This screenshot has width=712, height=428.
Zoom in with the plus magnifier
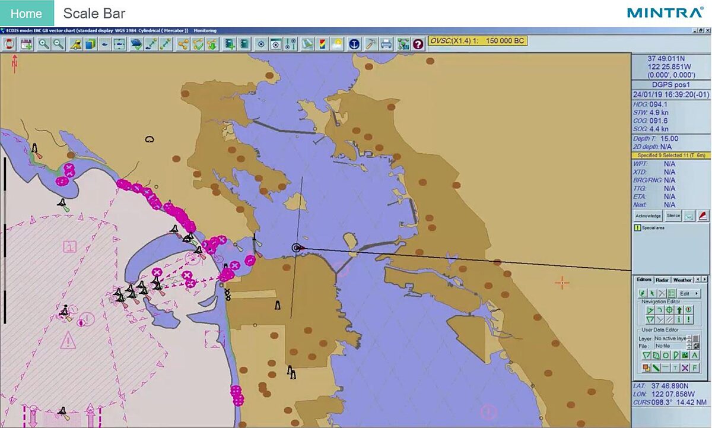pos(44,44)
